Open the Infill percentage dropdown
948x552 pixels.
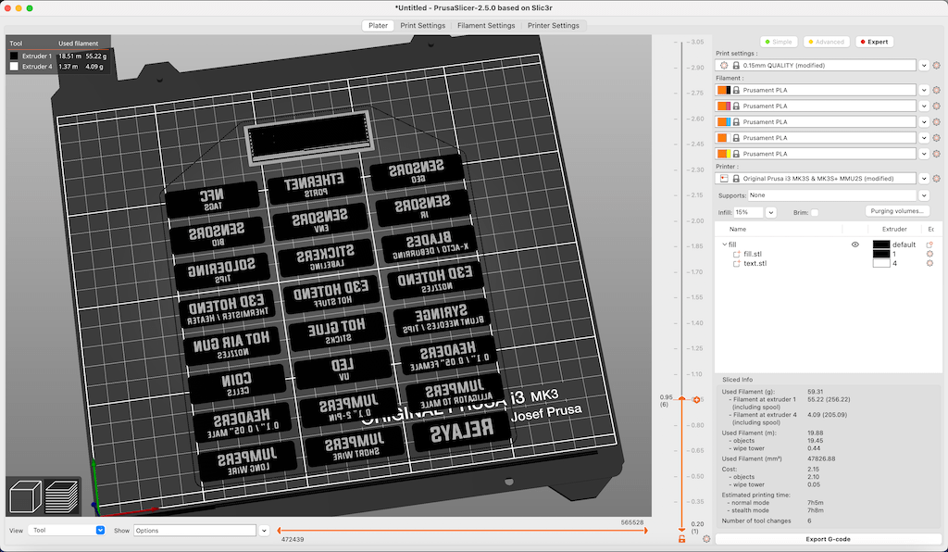coord(771,213)
